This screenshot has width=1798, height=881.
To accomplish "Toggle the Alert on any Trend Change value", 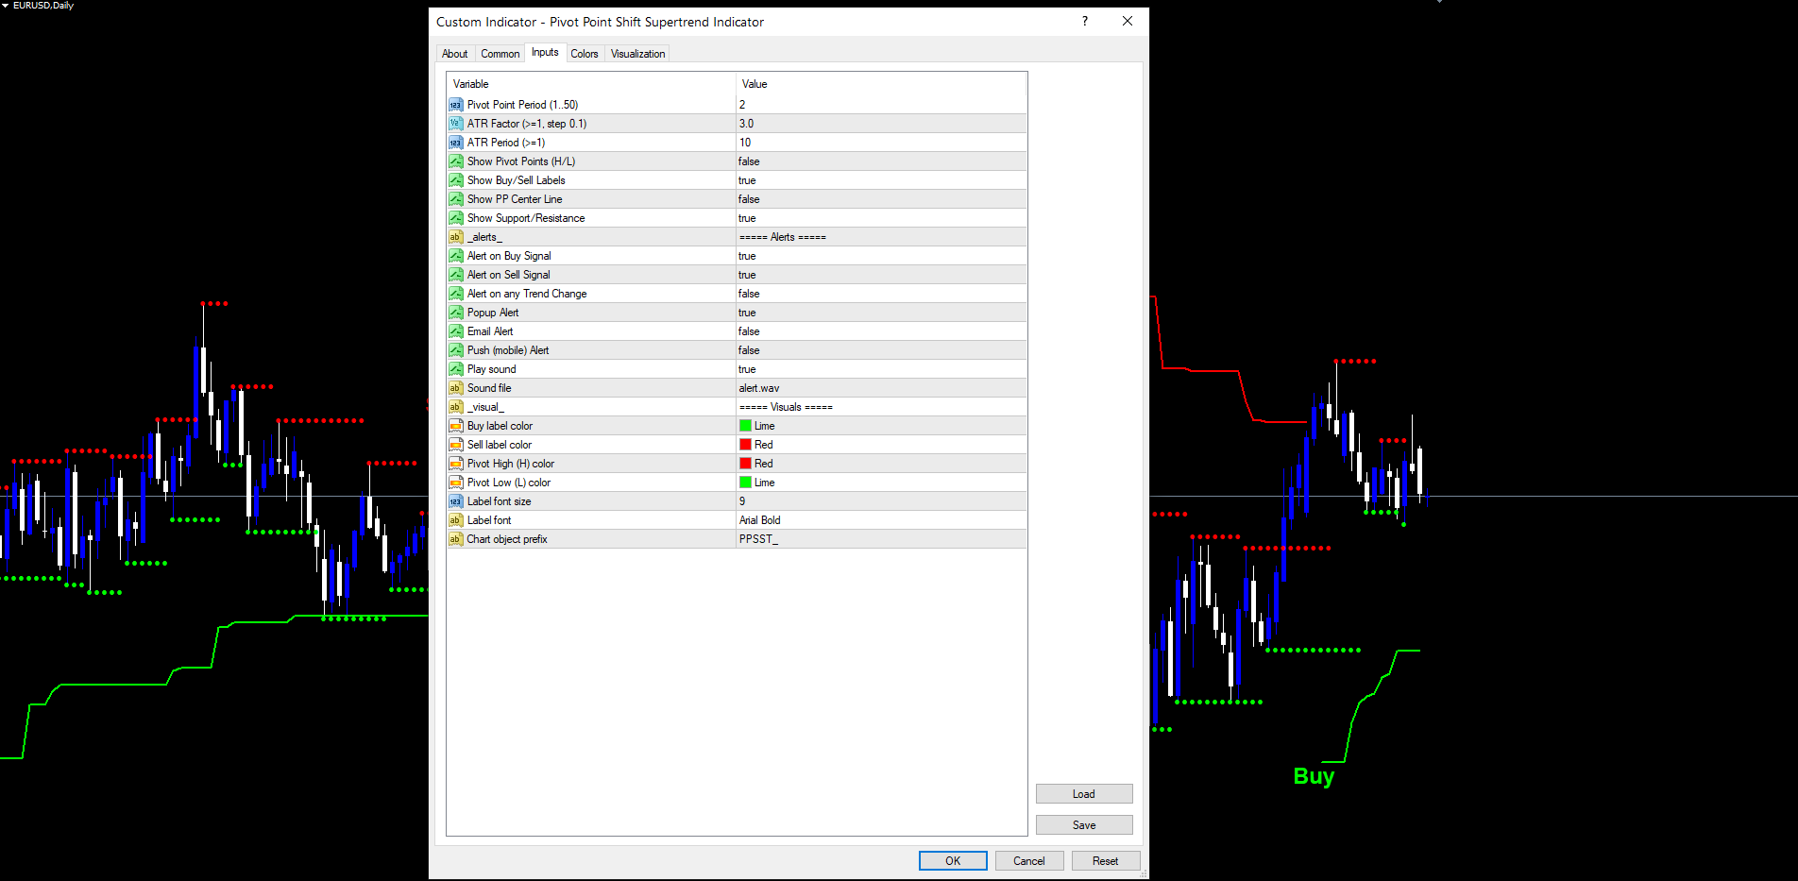I will pos(881,294).
